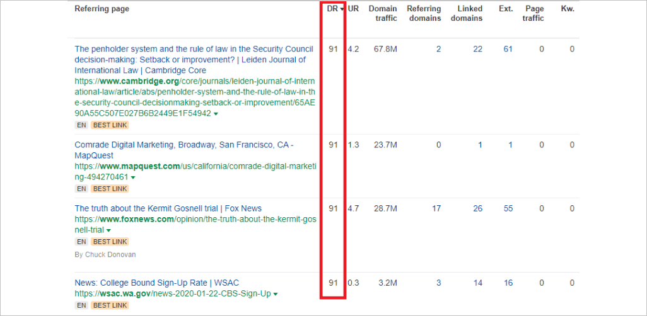This screenshot has height=316, width=647.
Task: Open referring domains count 17 for Fox News
Action: point(436,209)
